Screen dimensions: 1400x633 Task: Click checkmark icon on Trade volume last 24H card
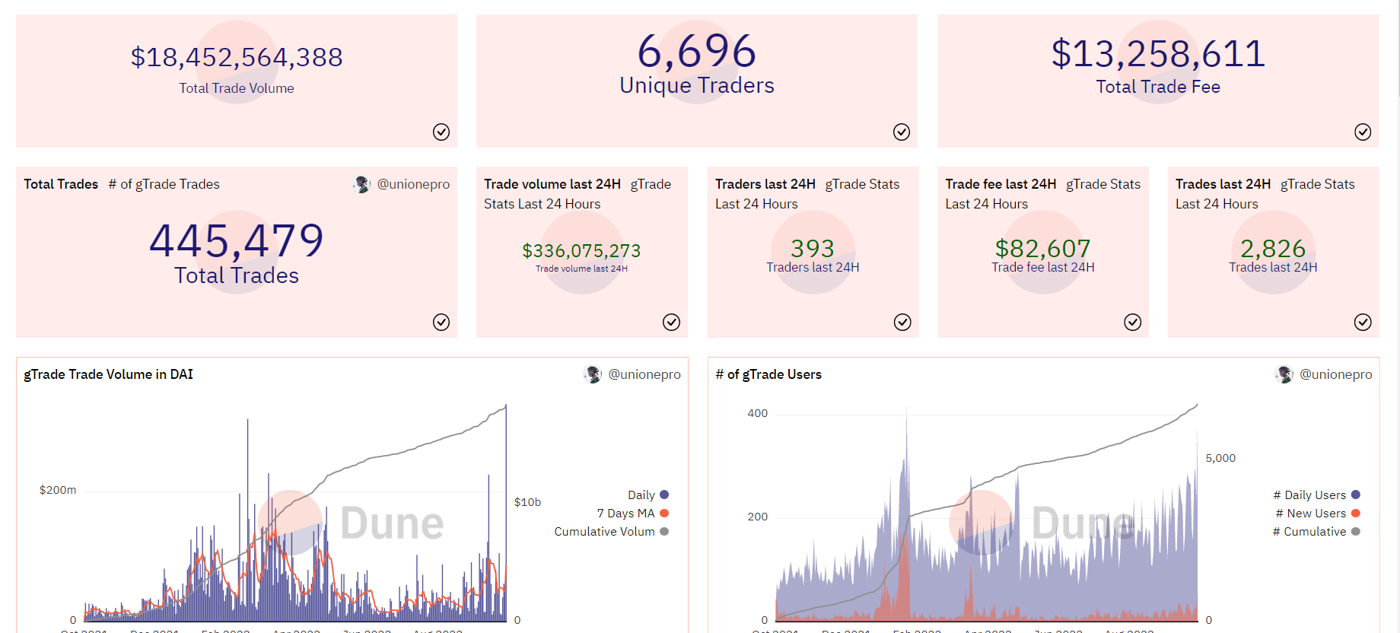point(671,323)
